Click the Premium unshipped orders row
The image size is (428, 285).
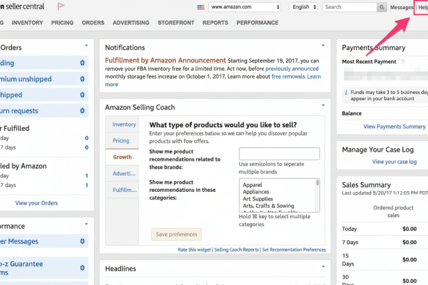44,79
